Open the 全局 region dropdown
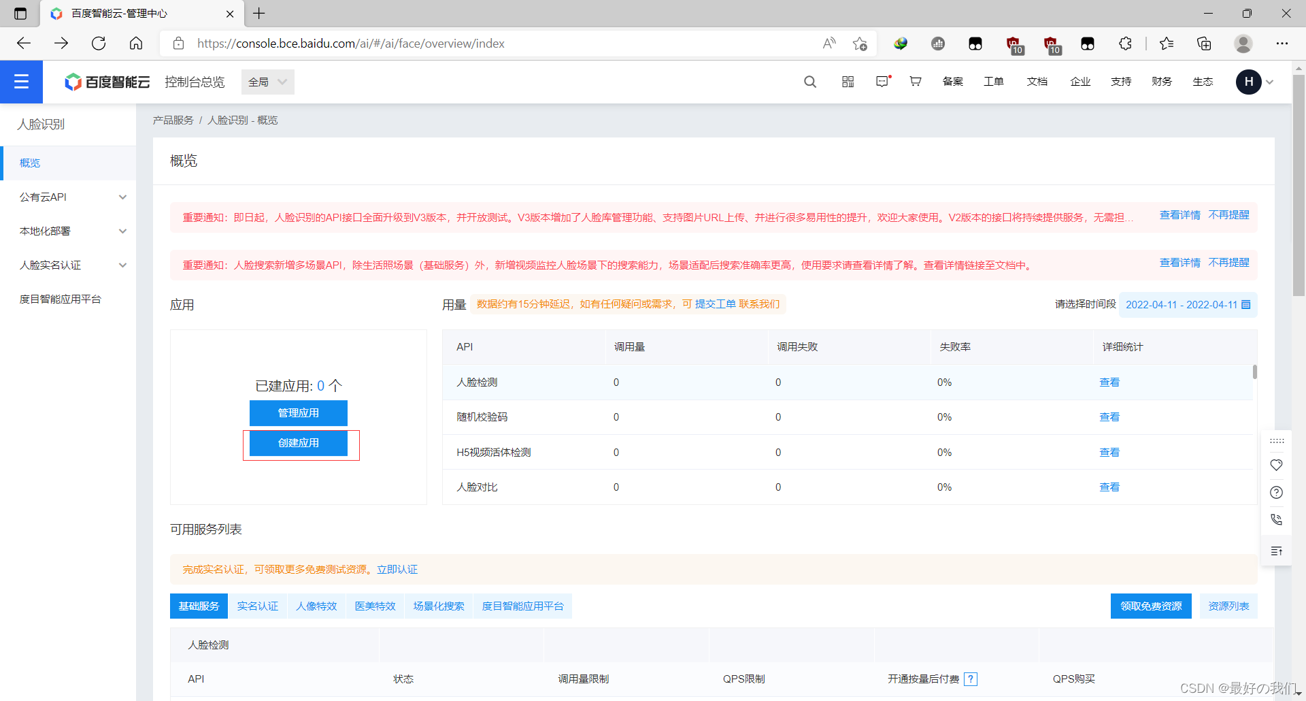 268,82
